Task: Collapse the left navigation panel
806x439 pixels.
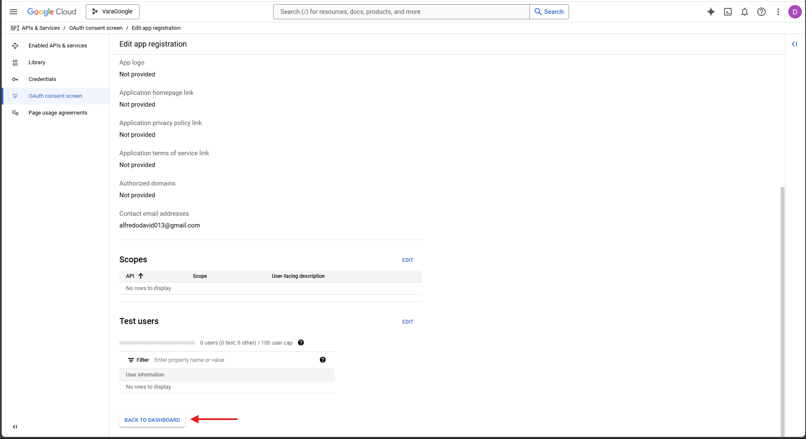Action: point(15,427)
